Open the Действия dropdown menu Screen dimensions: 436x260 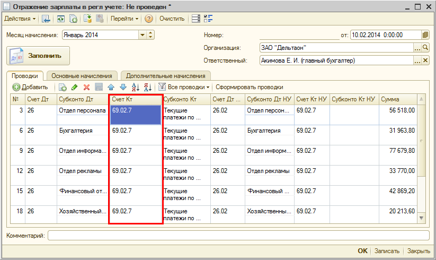pyautogui.click(x=20, y=19)
